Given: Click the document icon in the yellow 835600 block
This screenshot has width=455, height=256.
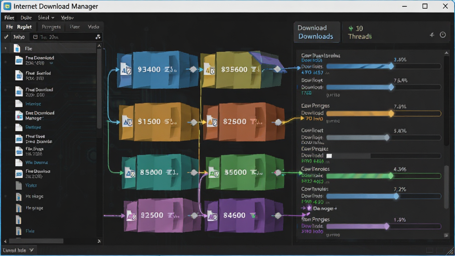Looking at the screenshot, I should click(x=210, y=69).
